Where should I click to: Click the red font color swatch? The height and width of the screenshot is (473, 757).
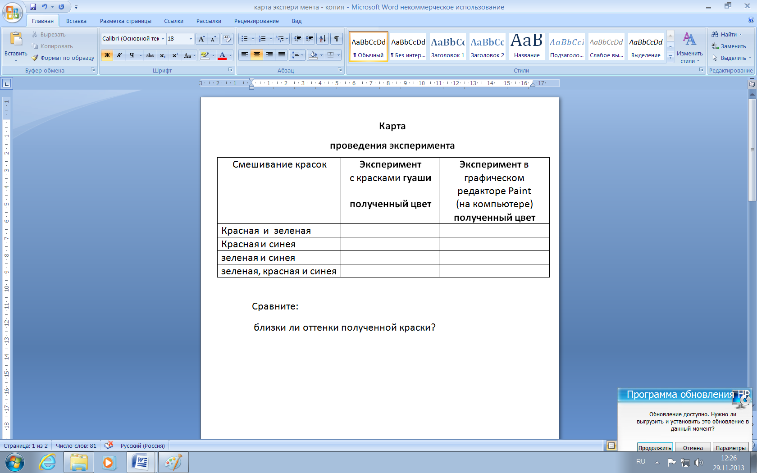click(x=222, y=55)
